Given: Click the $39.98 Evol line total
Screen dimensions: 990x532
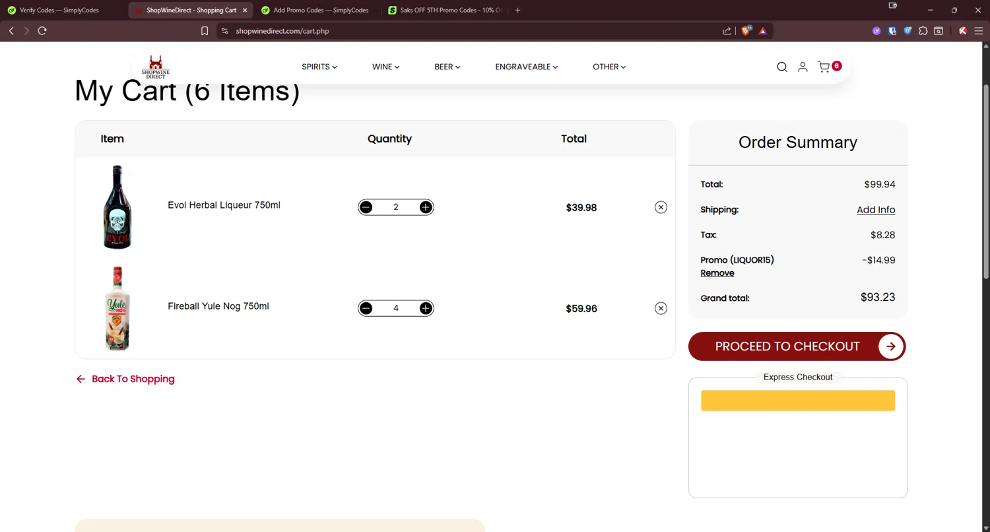Looking at the screenshot, I should tap(581, 207).
